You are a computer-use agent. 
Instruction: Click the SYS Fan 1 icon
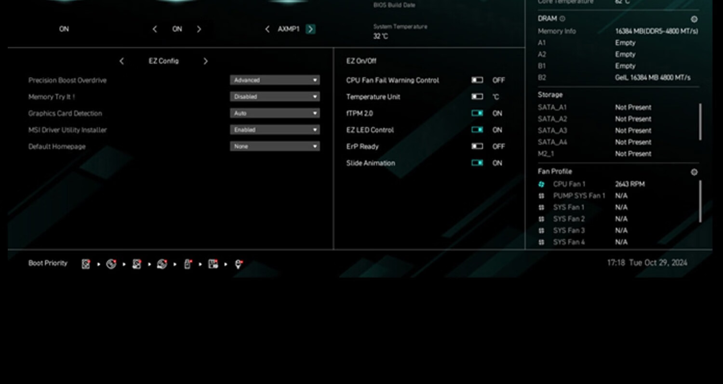point(541,207)
